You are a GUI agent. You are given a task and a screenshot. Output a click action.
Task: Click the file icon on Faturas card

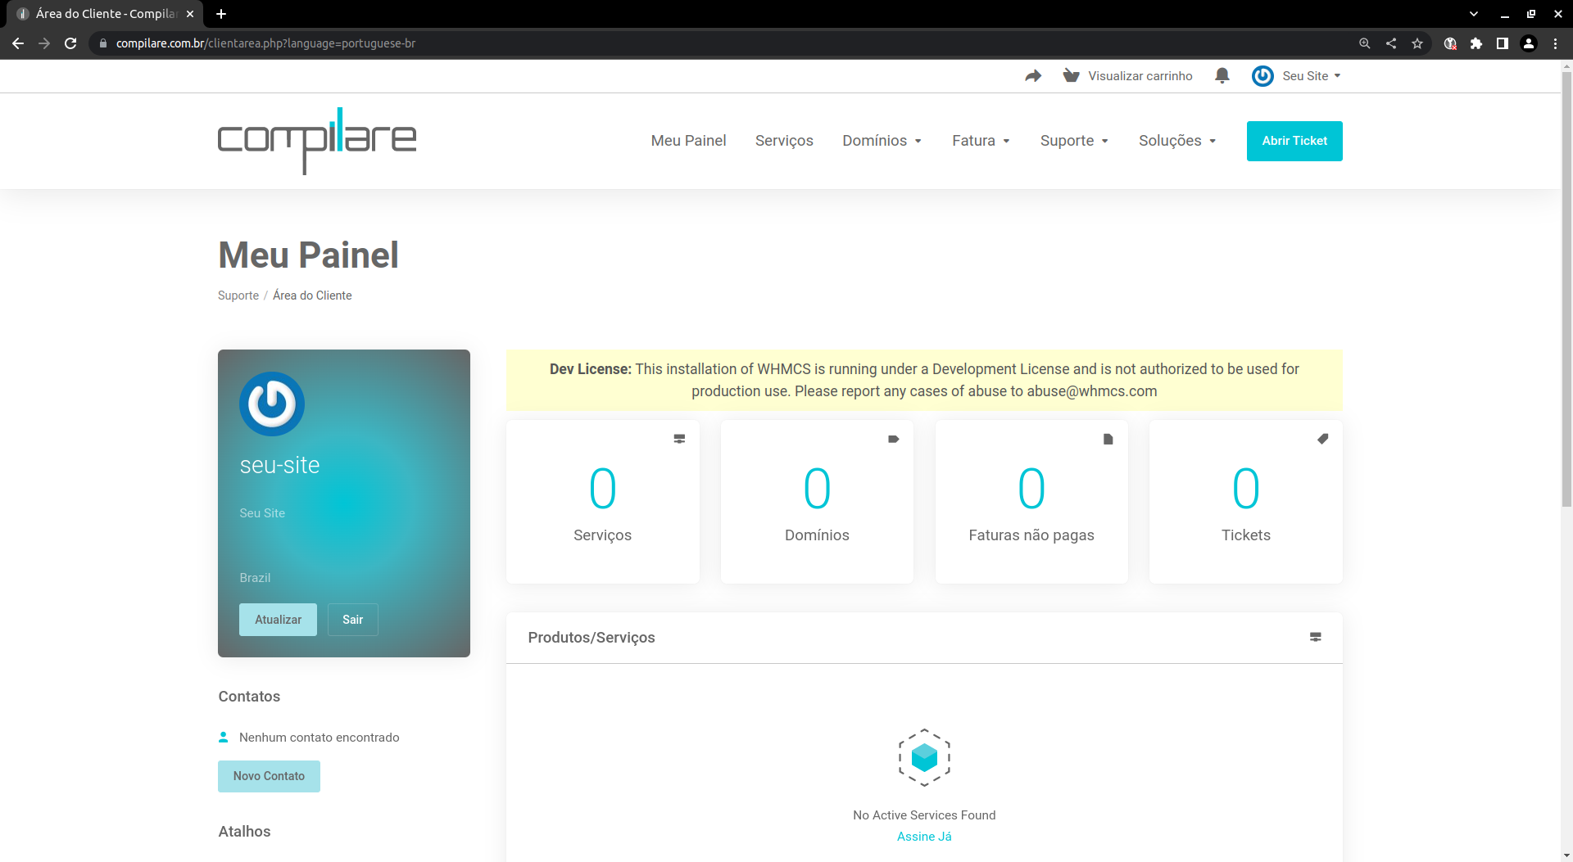(x=1108, y=439)
